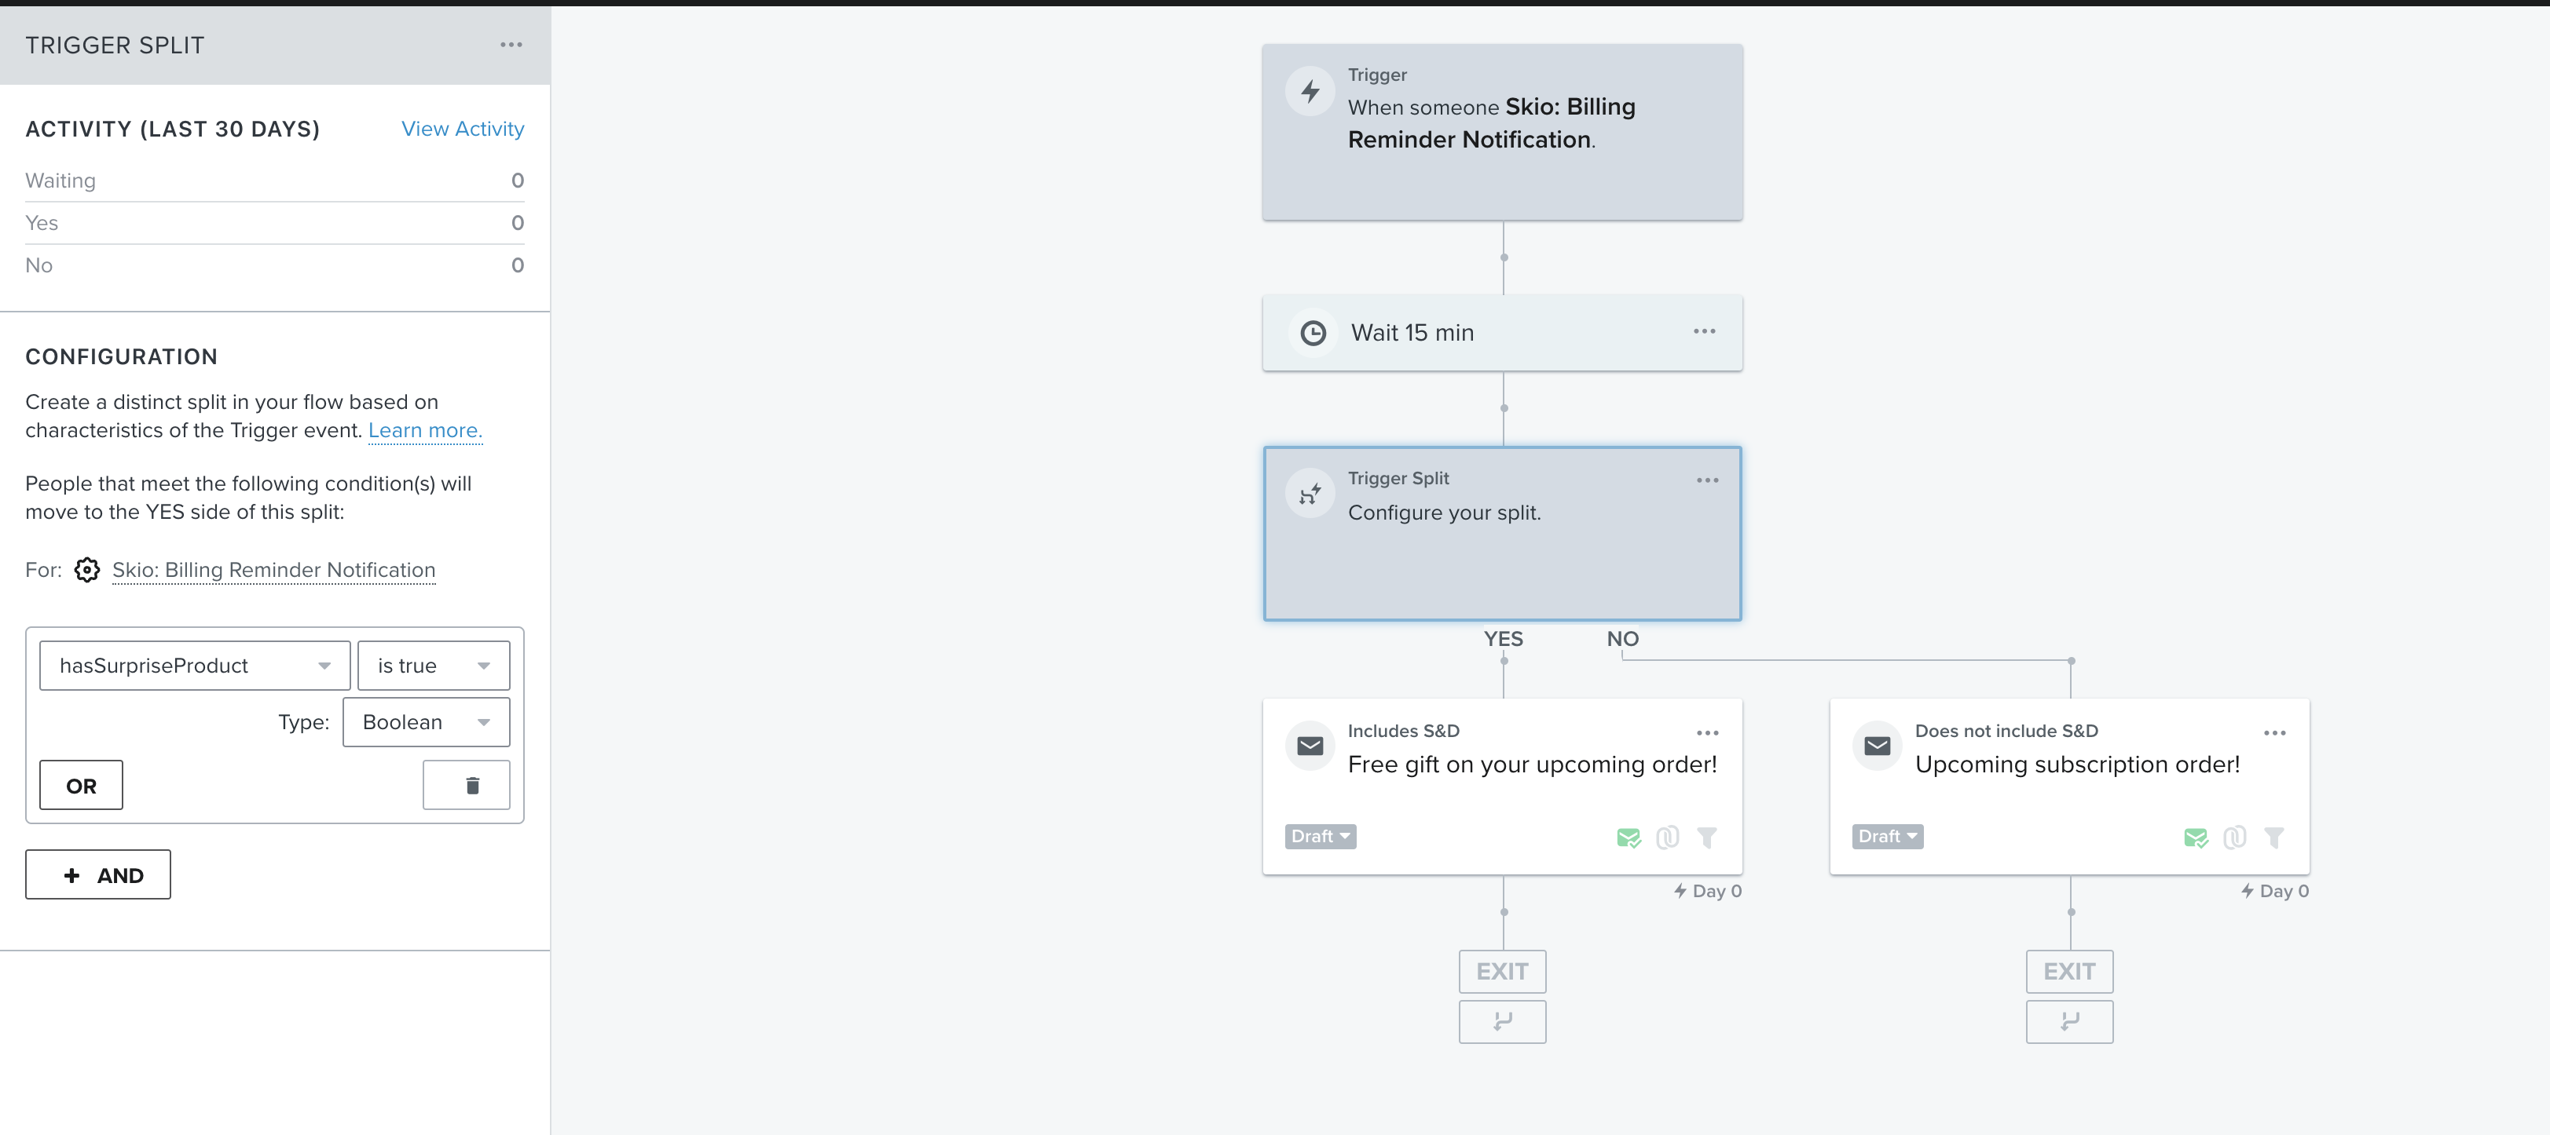Open the 'is true' operator dropdown
Viewport: 2550px width, 1135px height.
click(x=434, y=666)
